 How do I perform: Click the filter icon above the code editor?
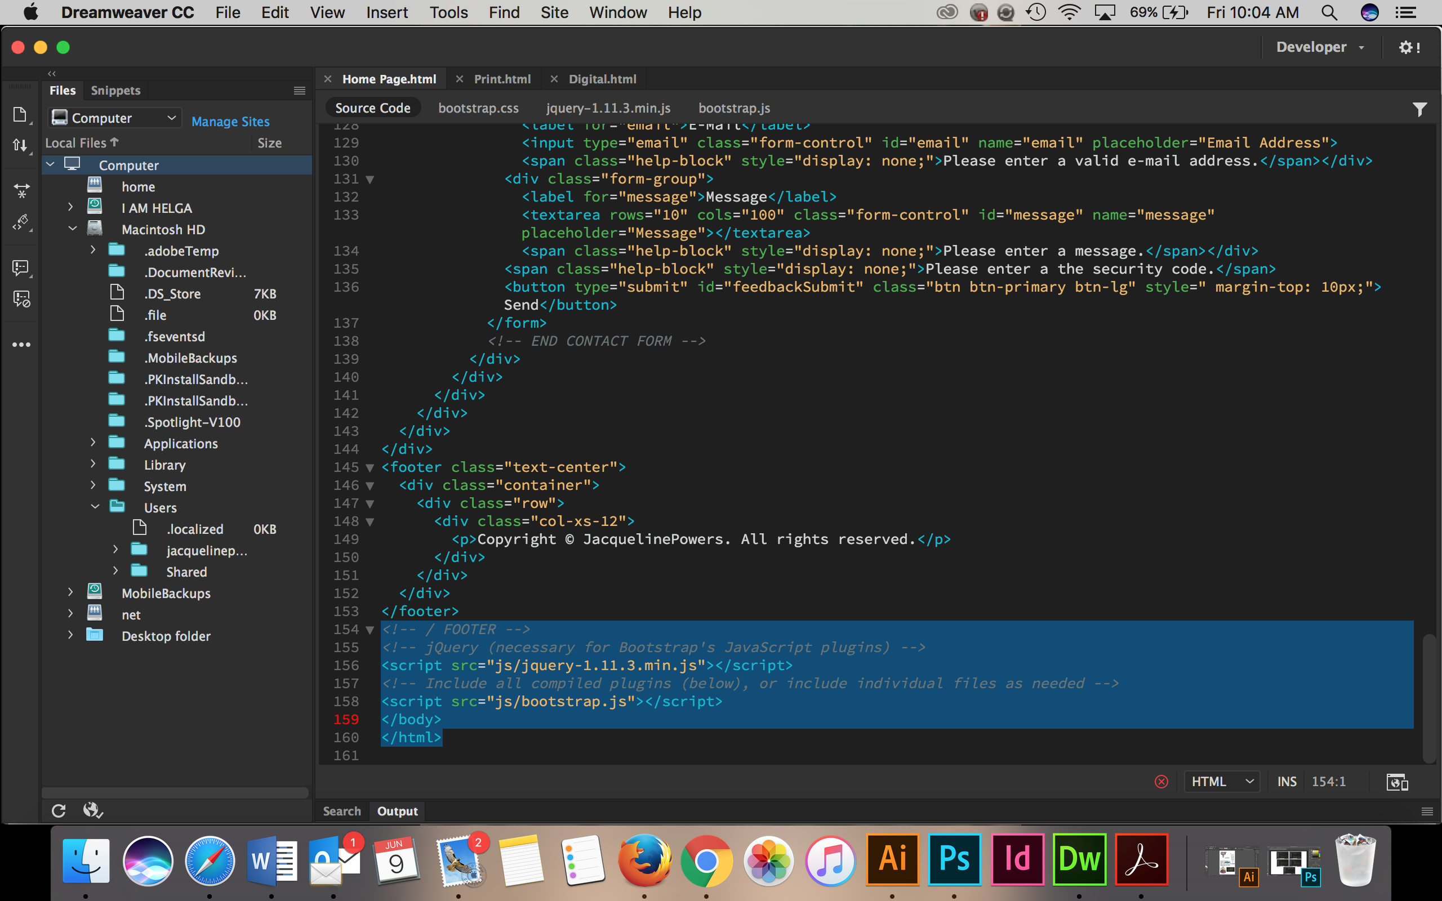click(x=1420, y=109)
